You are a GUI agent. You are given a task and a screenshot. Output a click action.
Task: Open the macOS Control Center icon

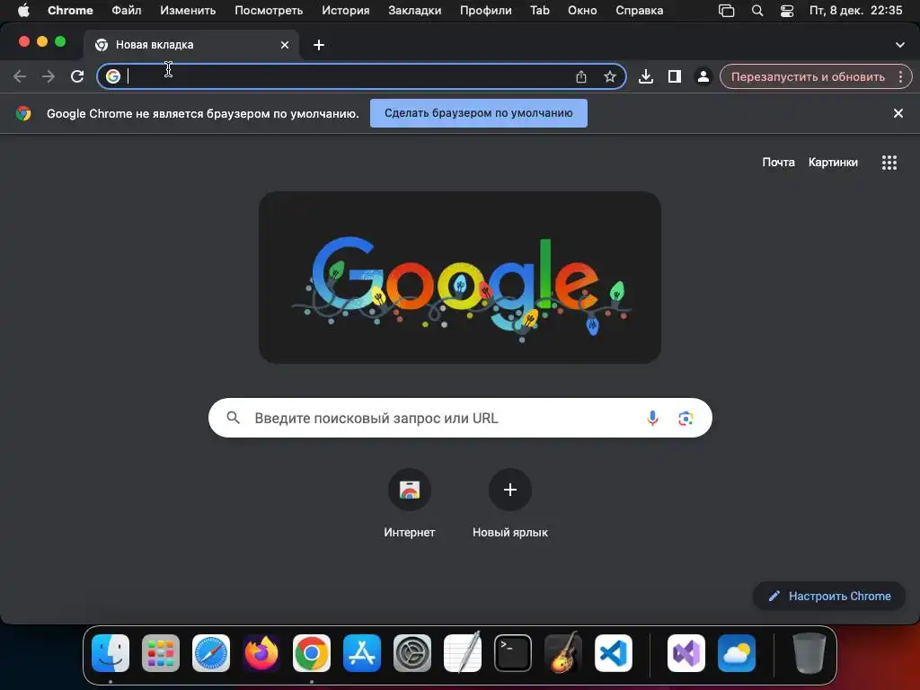787,11
